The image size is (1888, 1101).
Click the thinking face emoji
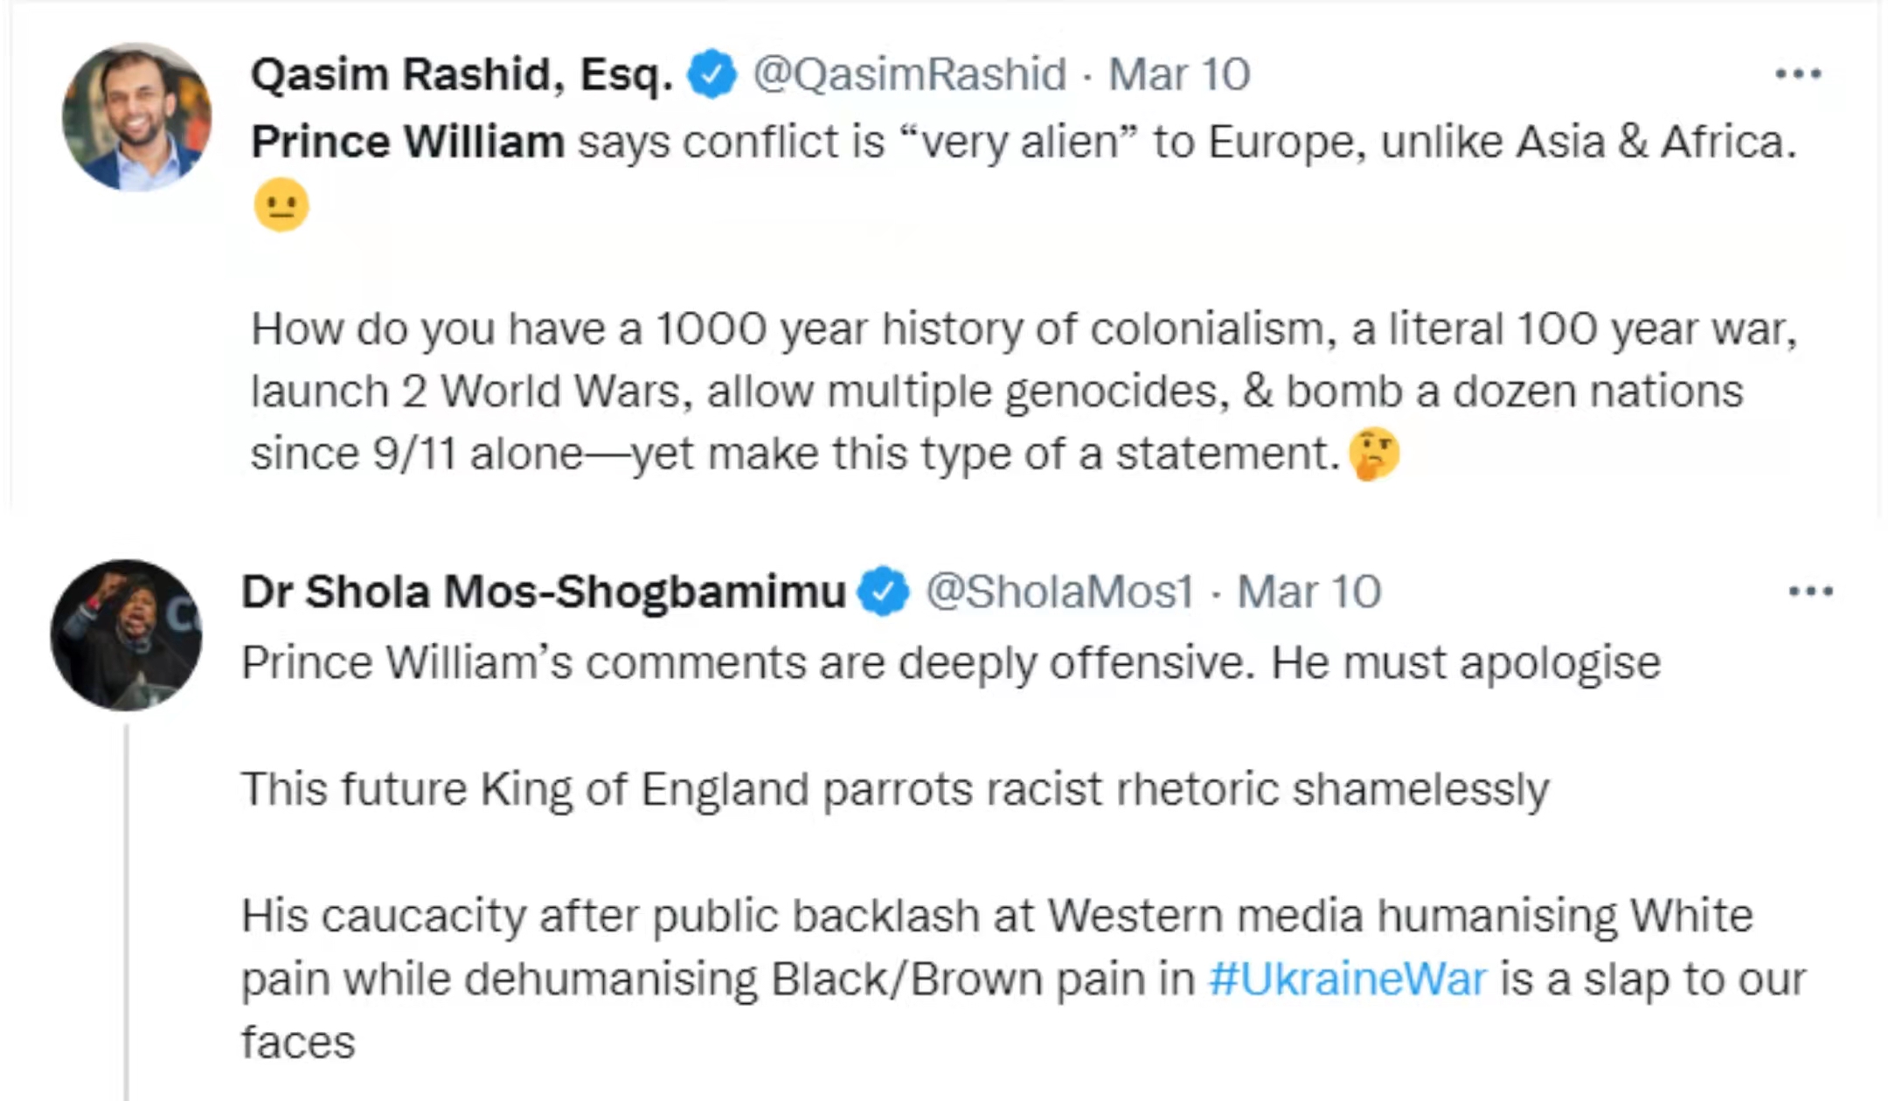(1374, 454)
